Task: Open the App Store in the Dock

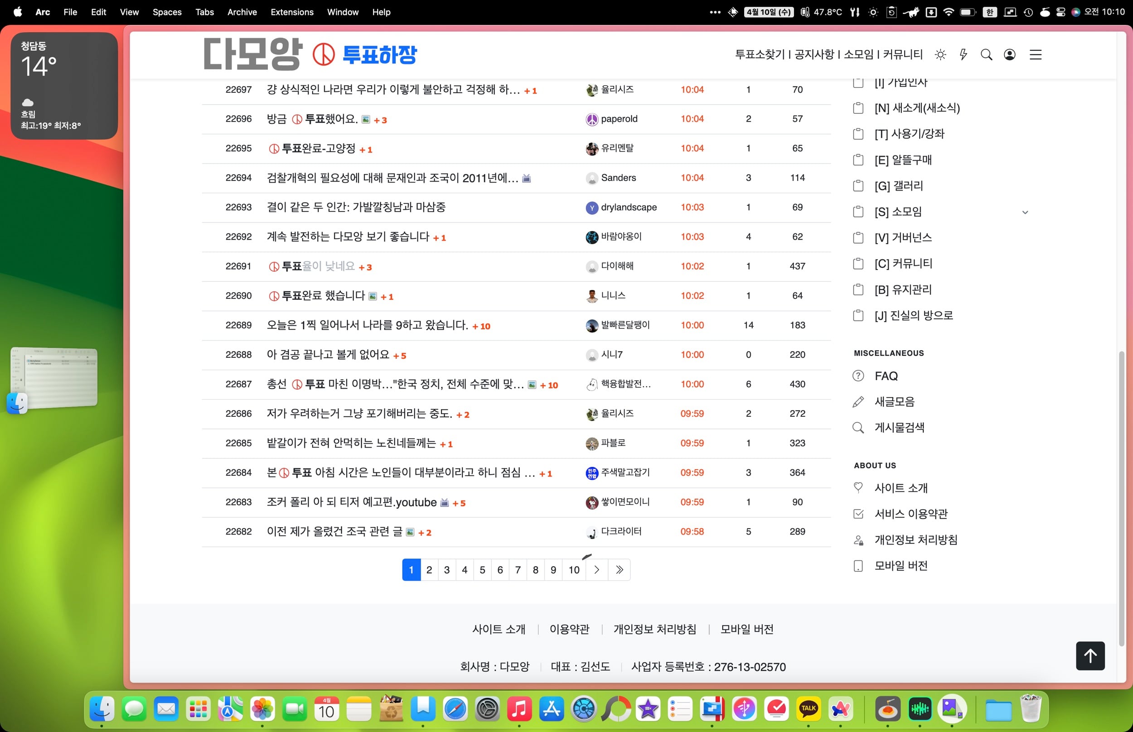Action: 552,709
